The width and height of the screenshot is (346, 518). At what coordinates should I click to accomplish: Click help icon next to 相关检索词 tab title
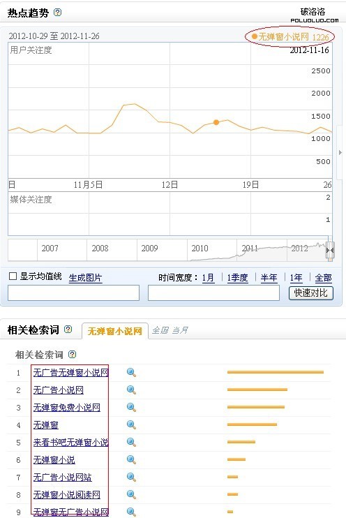pos(68,329)
